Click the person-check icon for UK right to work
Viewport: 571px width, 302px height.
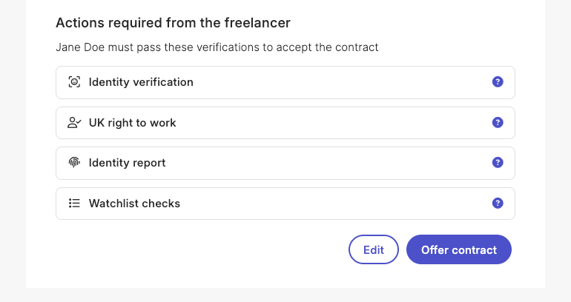(x=74, y=123)
